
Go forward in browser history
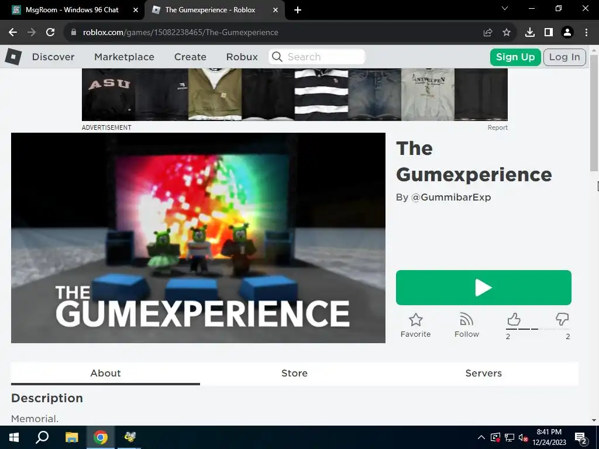click(32, 33)
